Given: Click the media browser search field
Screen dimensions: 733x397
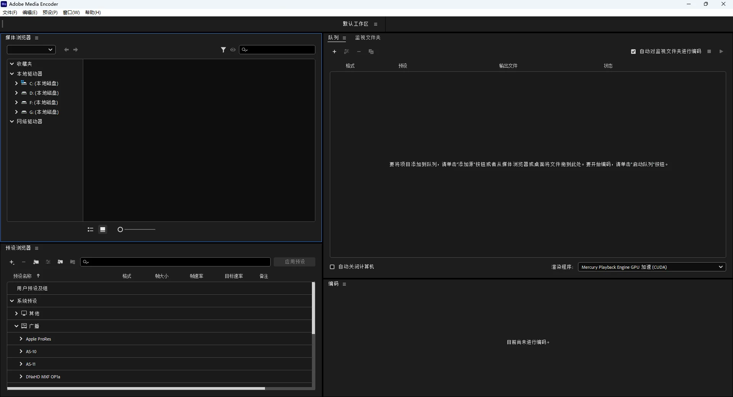Looking at the screenshot, I should point(277,50).
